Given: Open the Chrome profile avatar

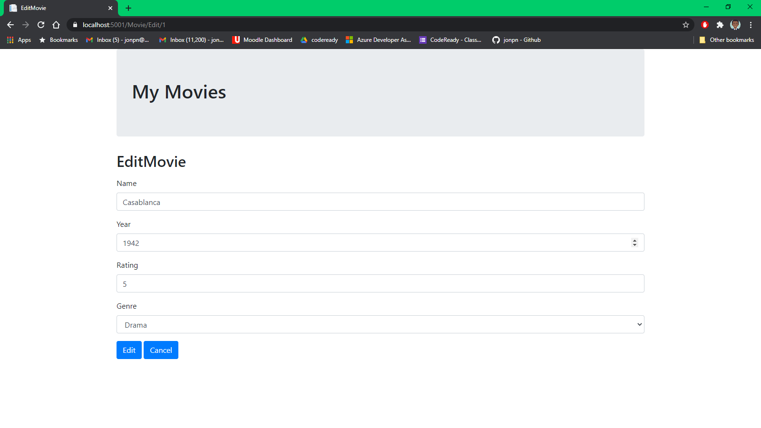Looking at the screenshot, I should pos(736,25).
